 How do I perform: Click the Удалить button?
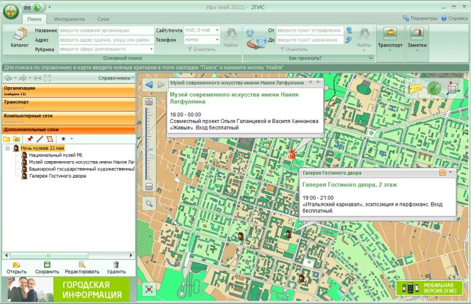click(x=116, y=268)
